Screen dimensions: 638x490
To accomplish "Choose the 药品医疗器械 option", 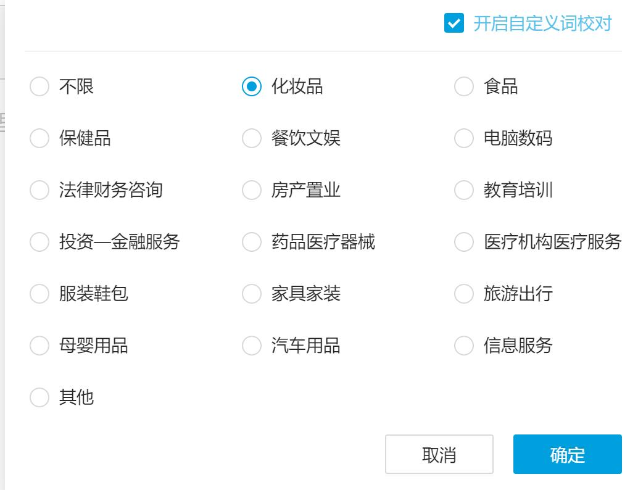I will 251,242.
